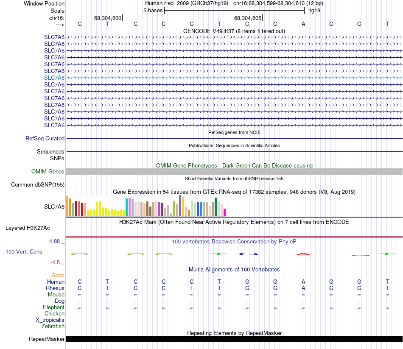Click the gray OMIM Genes track bar
This screenshot has width=403, height=349.
[234, 172]
